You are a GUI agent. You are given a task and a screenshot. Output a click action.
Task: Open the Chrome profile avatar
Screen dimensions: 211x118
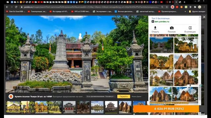point(199,7)
